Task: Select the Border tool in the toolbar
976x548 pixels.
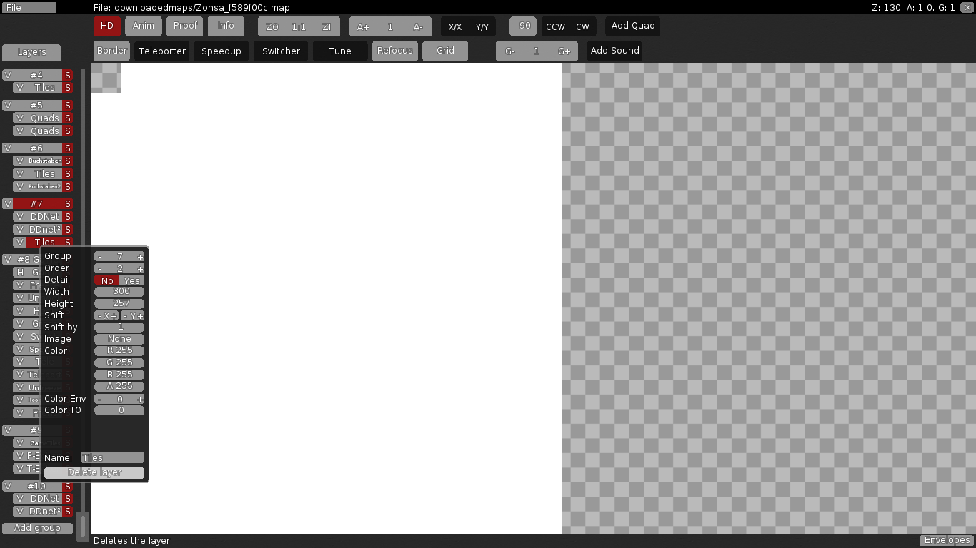Action: 111,51
